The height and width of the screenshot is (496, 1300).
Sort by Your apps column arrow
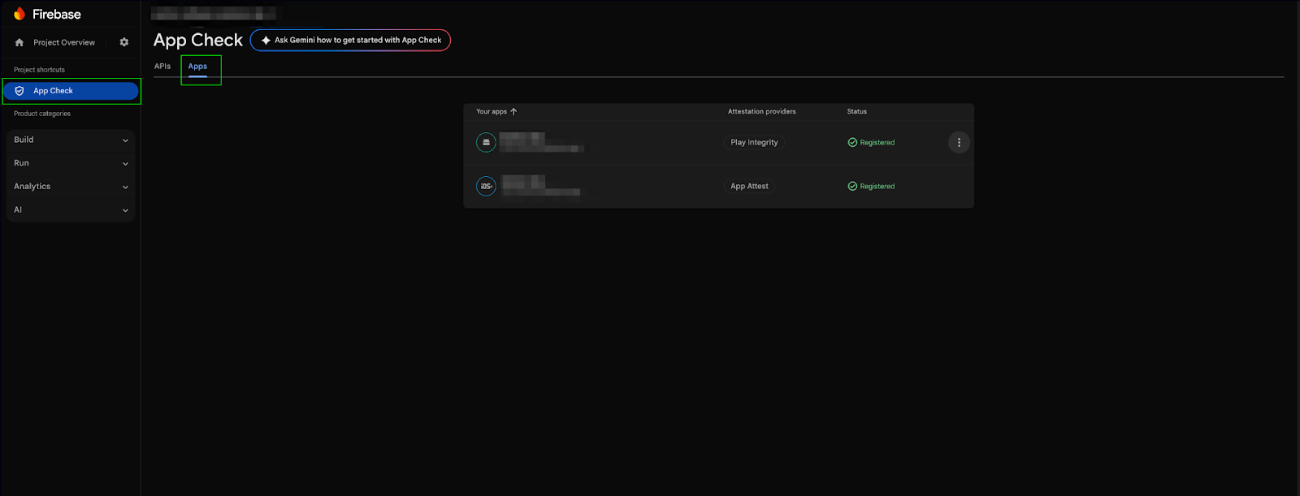513,111
